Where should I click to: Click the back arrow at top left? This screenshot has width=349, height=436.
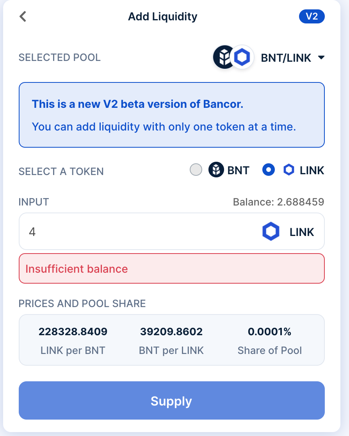(22, 16)
